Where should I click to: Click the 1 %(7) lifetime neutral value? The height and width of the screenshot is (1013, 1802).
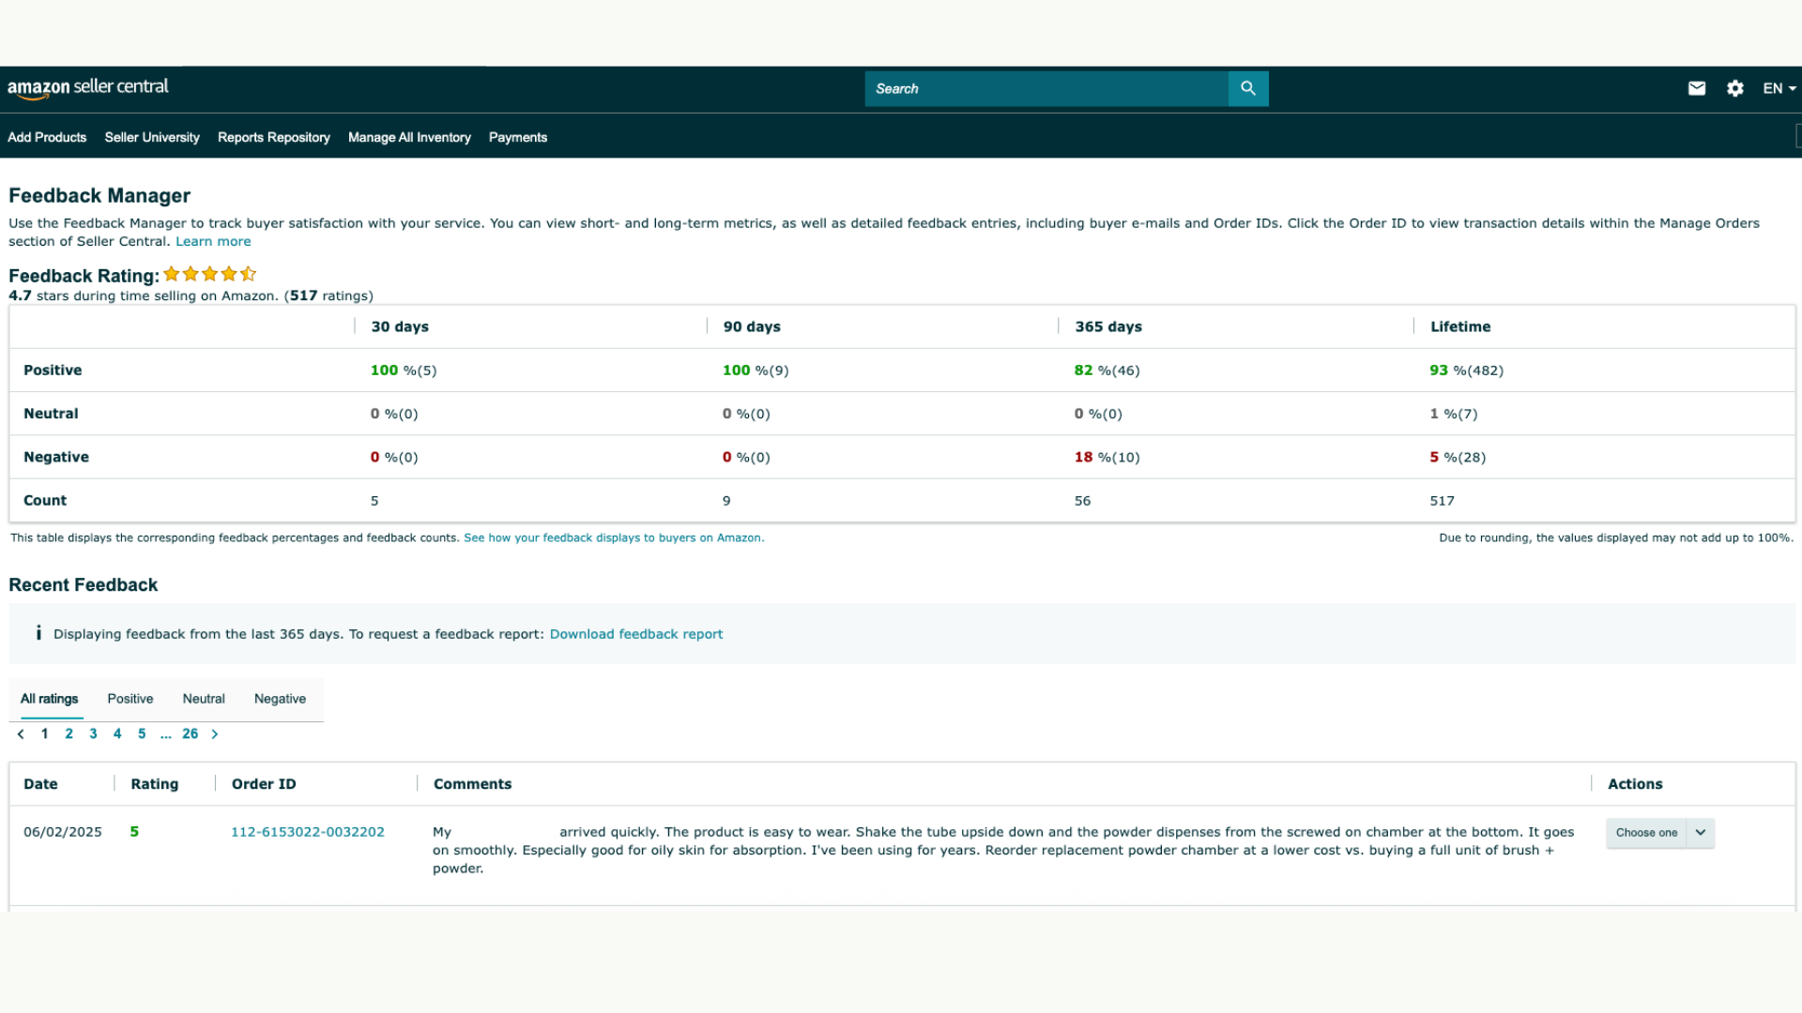pyautogui.click(x=1454, y=414)
